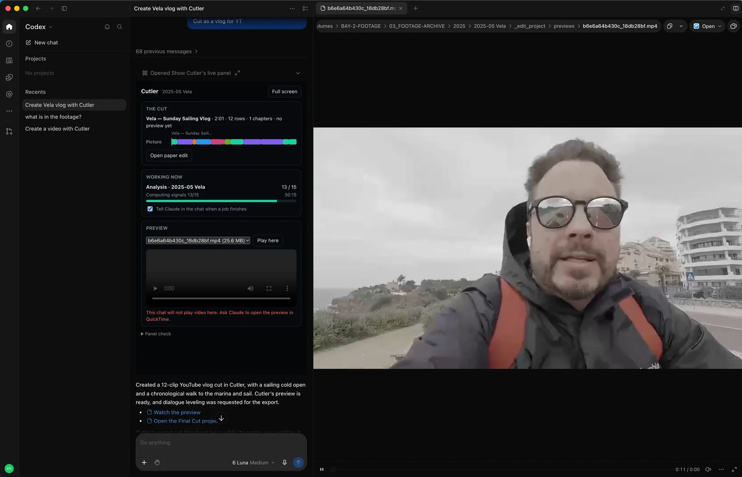Open notifications bell icon
This screenshot has height=477, width=742.
click(x=107, y=27)
